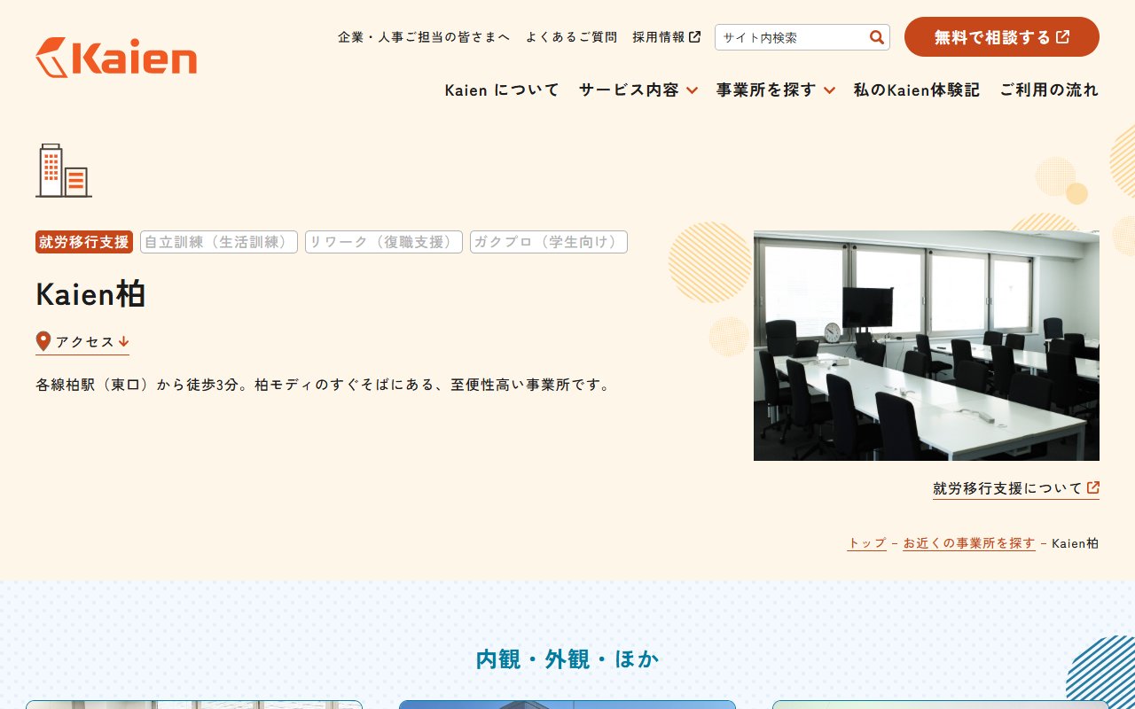1135x709 pixels.
Task: Jump to the アクセス section
Action: tap(82, 342)
